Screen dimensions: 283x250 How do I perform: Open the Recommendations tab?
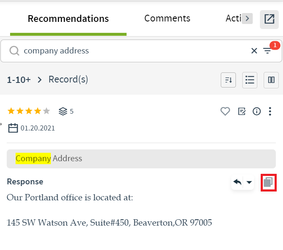click(68, 19)
